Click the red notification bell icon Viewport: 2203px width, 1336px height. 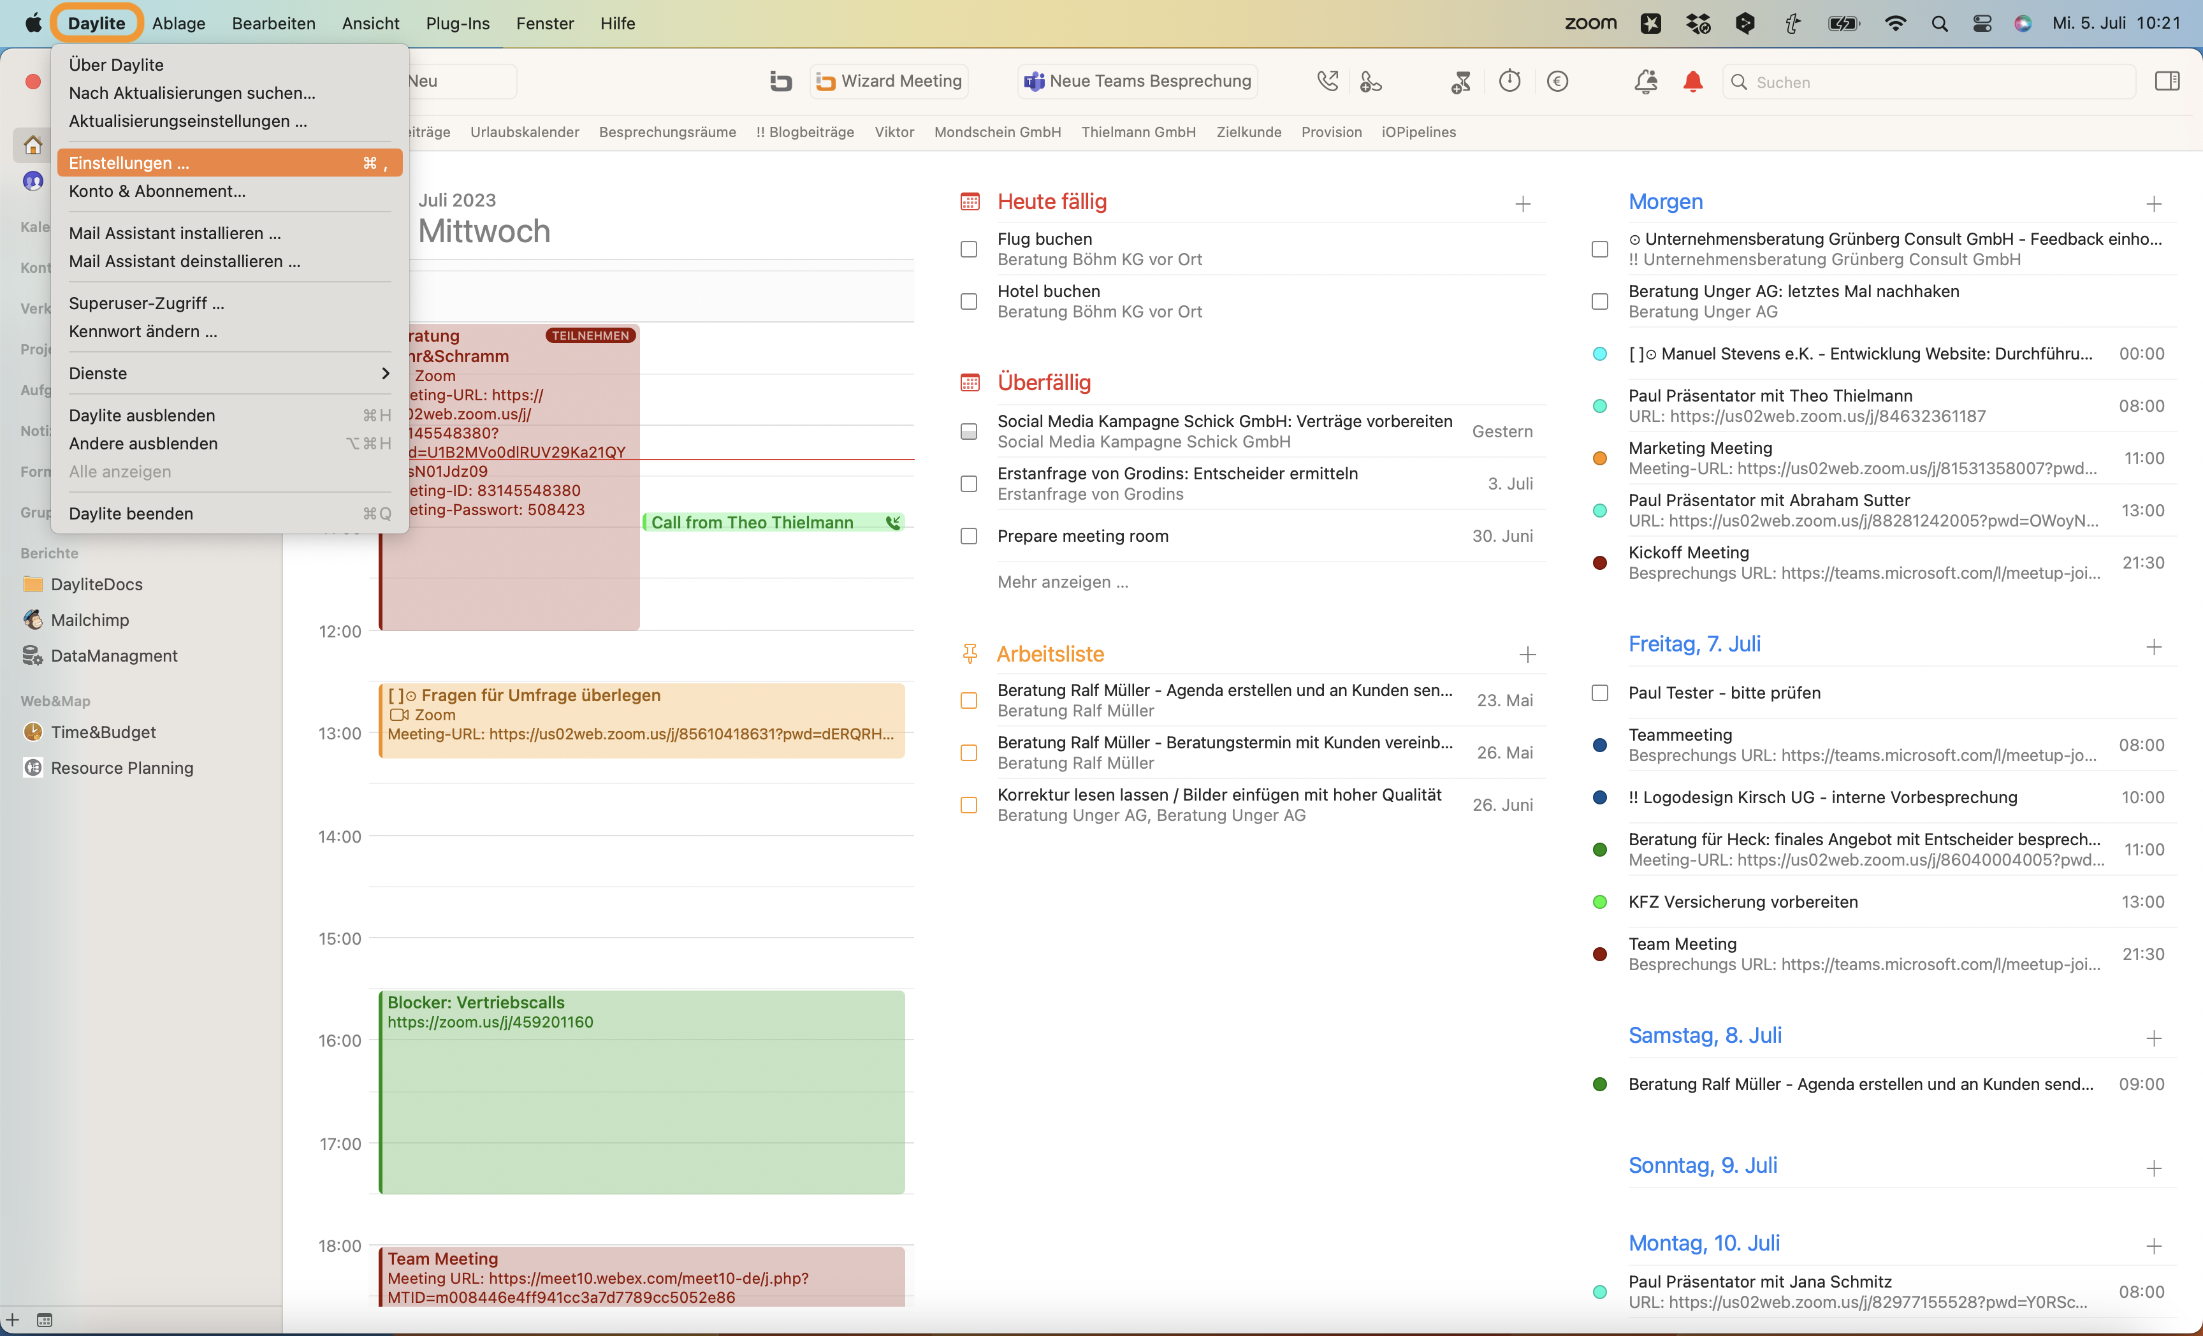pyautogui.click(x=1692, y=82)
